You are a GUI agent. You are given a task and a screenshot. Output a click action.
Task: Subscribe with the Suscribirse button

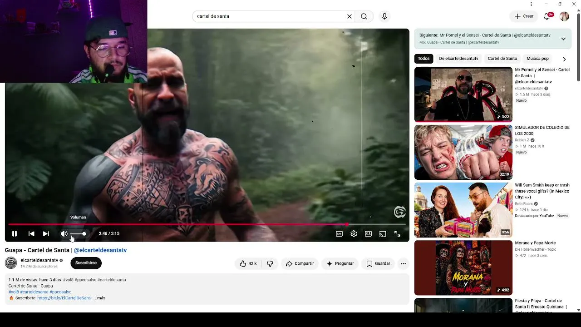(x=86, y=263)
